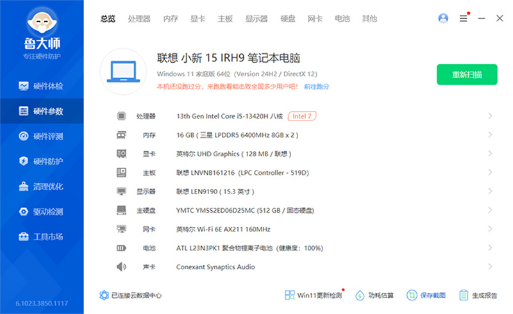Viewport: 513px width, 314px height.
Task: Click the graphics card icon
Action: pos(121,154)
